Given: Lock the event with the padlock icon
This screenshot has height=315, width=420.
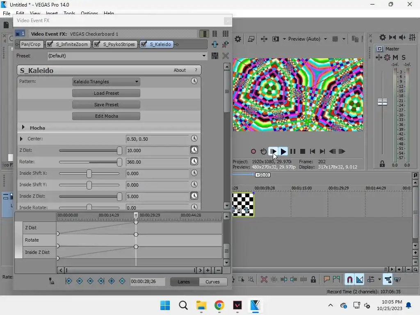Looking at the screenshot, I should coord(313,280).
